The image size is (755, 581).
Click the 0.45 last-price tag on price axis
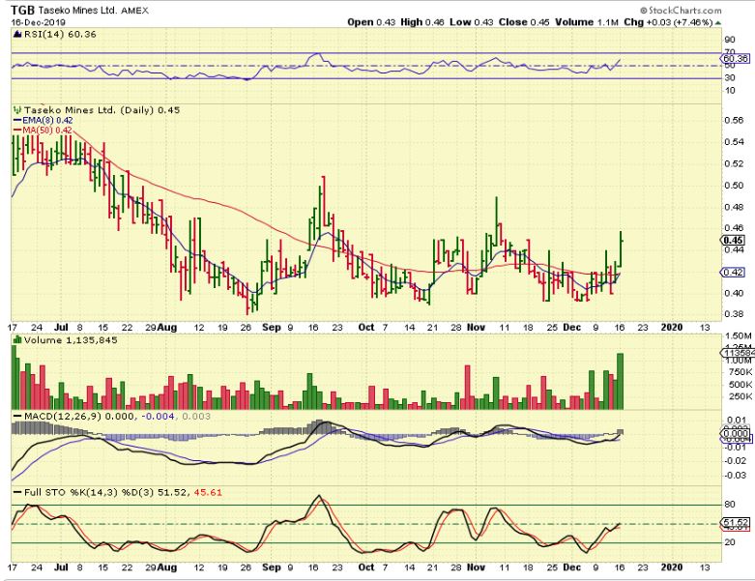click(734, 240)
